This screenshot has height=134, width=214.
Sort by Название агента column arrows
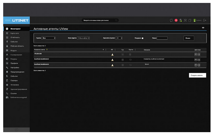[x=47, y=50]
